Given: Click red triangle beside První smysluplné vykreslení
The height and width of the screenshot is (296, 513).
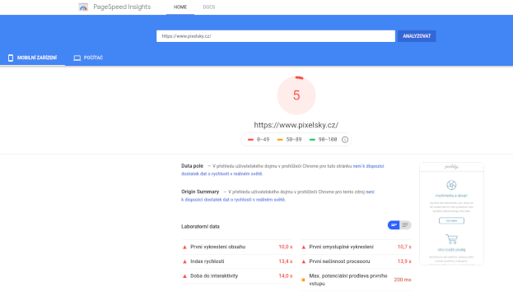Looking at the screenshot, I should click(303, 247).
